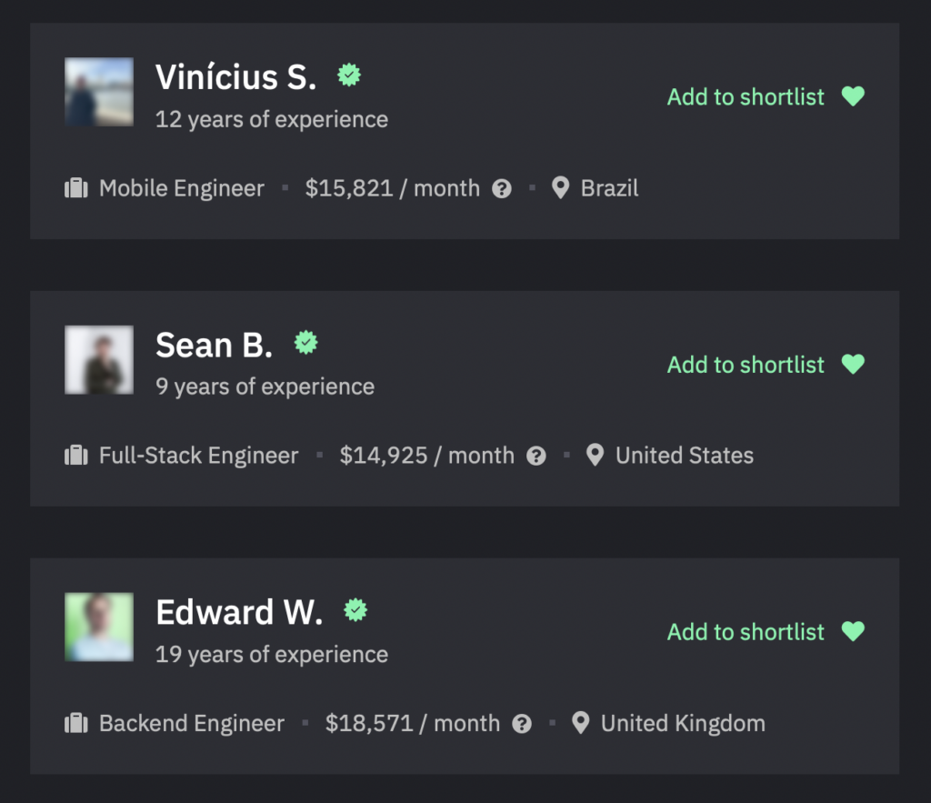The width and height of the screenshot is (931, 803).
Task: Toggle the heart for Vinícius S. shortlist
Action: point(853,96)
